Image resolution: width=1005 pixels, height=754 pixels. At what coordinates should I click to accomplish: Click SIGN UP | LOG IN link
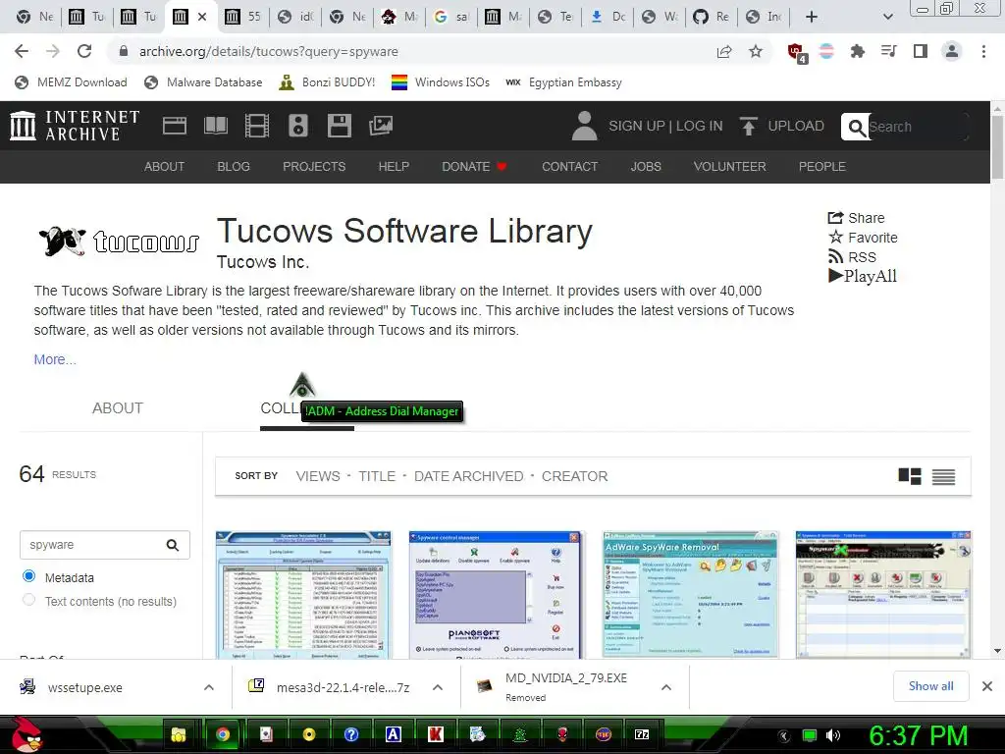point(665,126)
